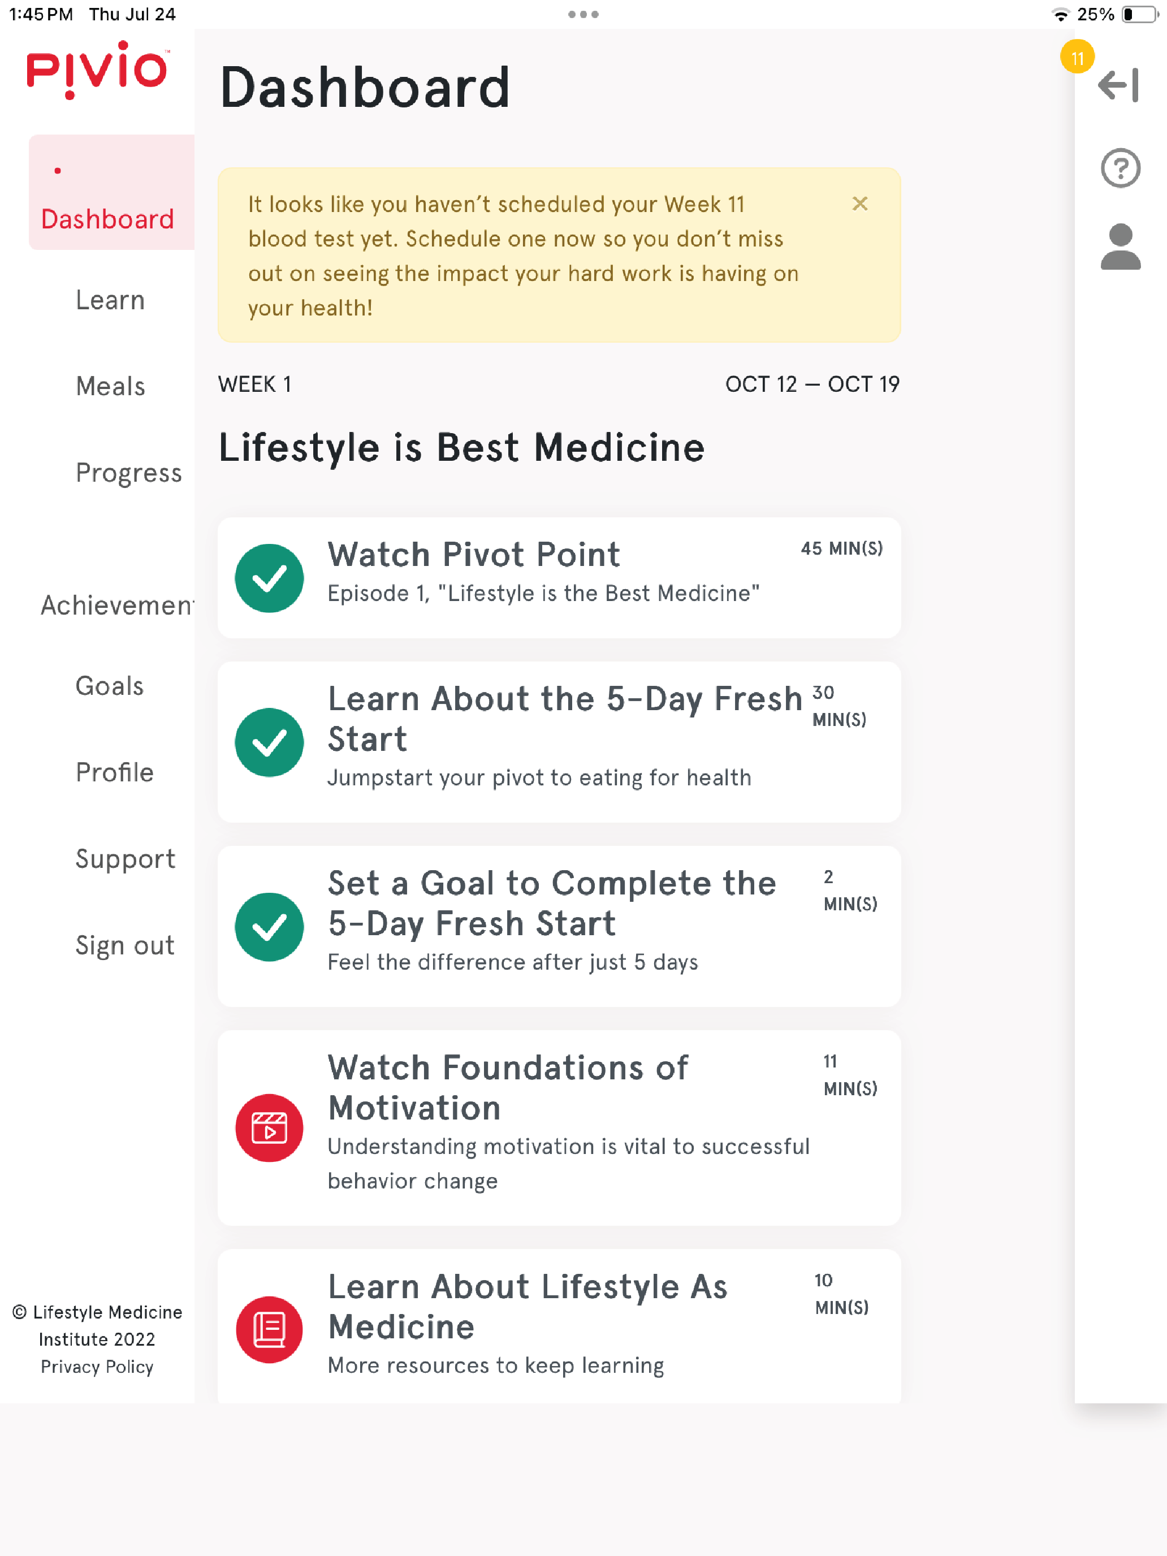Viewport: 1167px width, 1556px height.
Task: Collapse the side panel with arrow icon
Action: click(1118, 85)
